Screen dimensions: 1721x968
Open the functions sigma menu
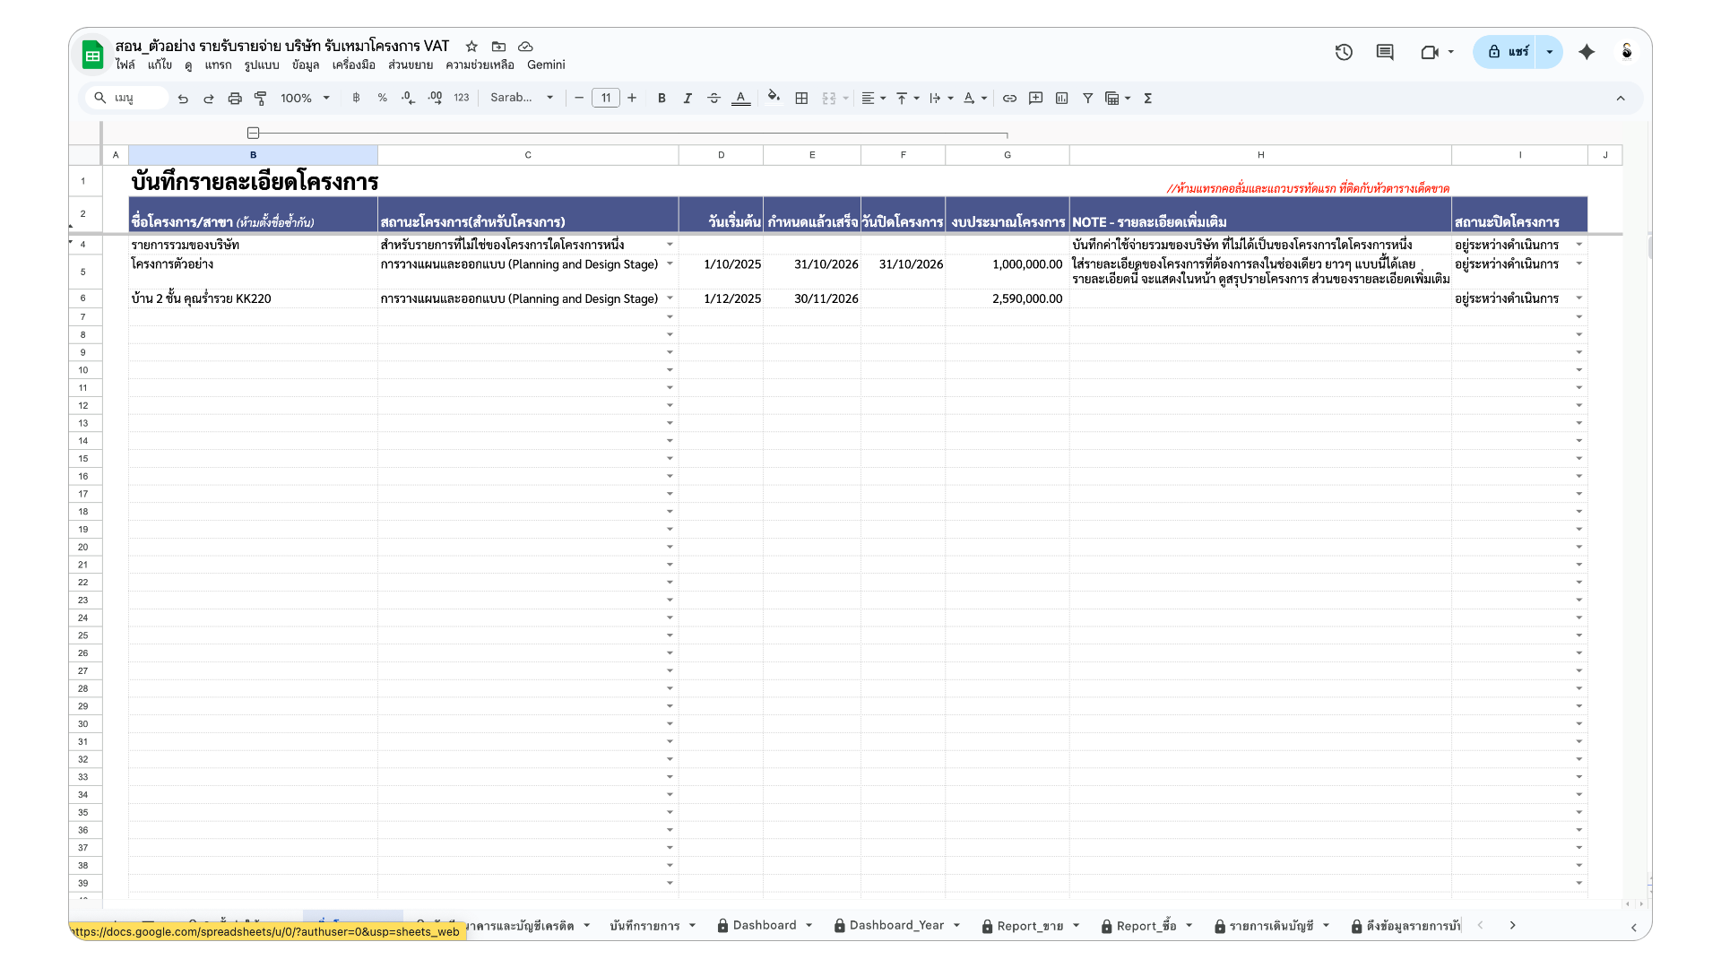tap(1147, 99)
